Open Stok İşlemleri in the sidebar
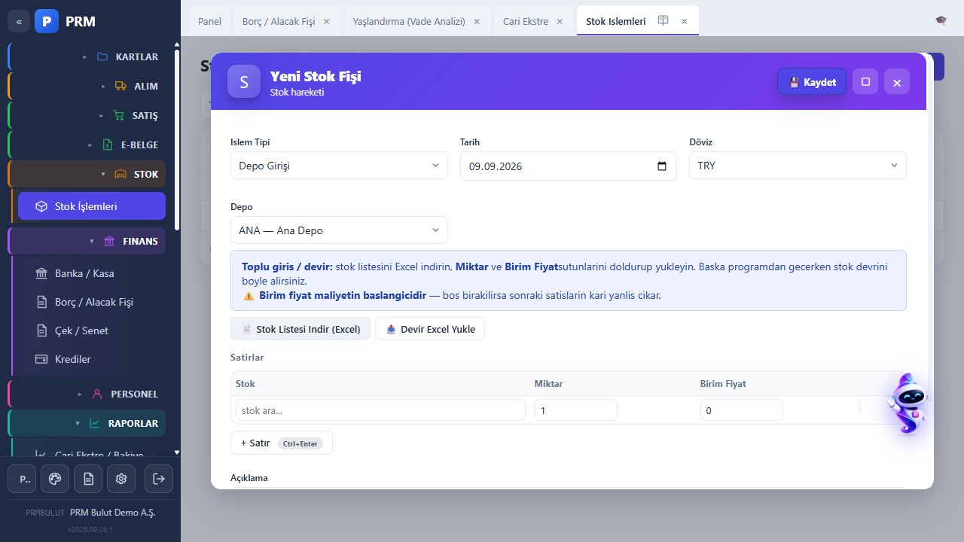964x542 pixels. point(92,206)
